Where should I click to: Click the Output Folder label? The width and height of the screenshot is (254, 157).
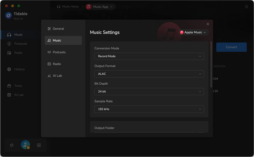pyautogui.click(x=104, y=128)
